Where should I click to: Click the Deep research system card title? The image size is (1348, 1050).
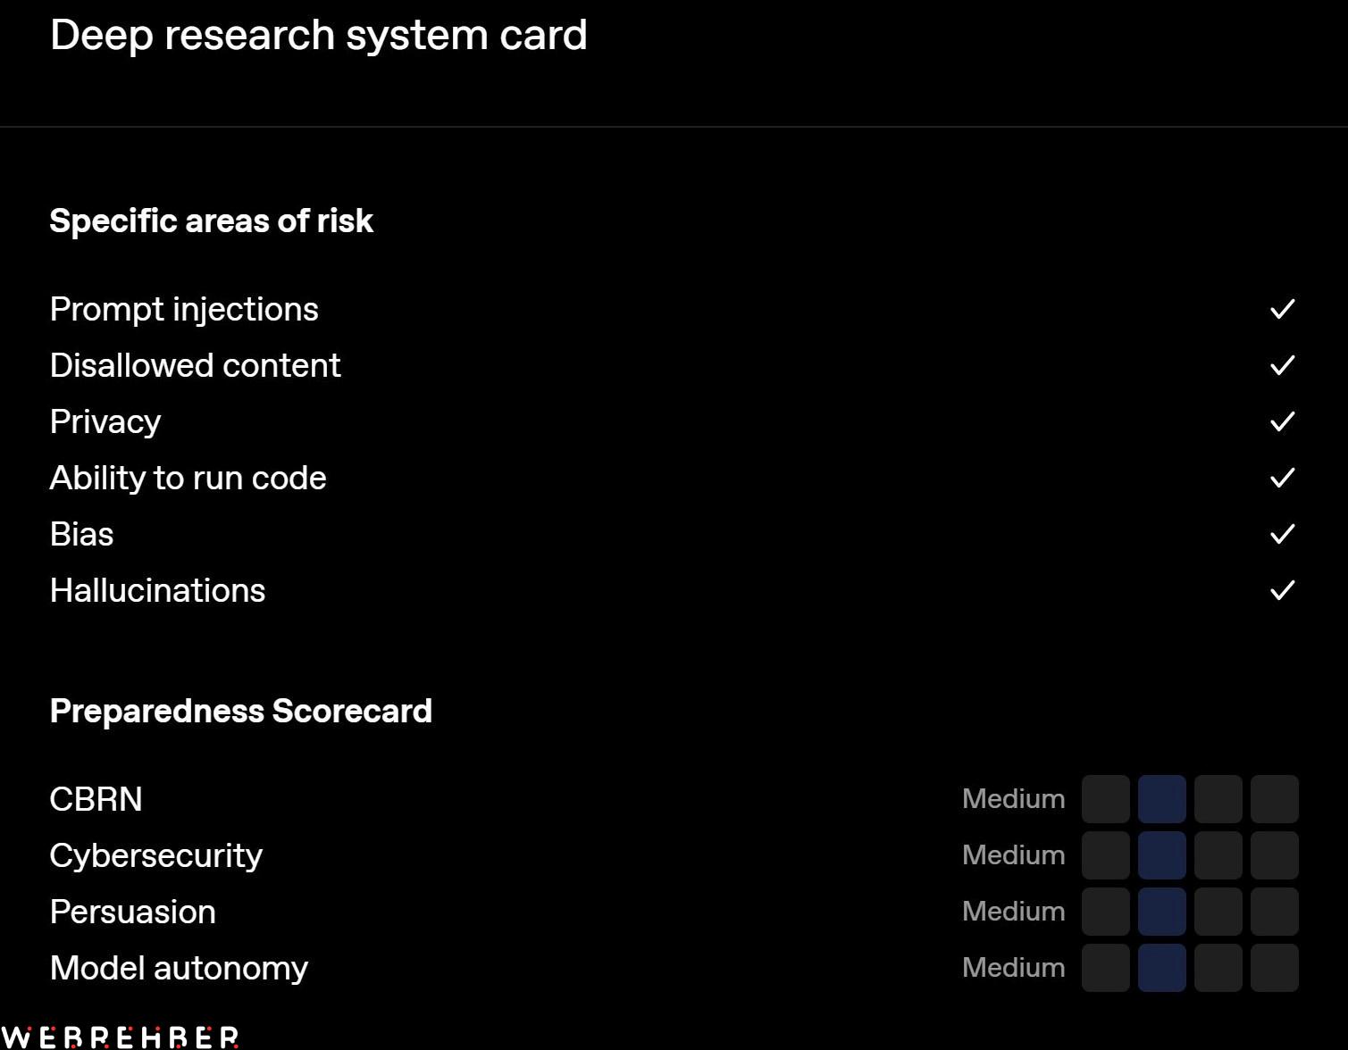[x=319, y=36]
